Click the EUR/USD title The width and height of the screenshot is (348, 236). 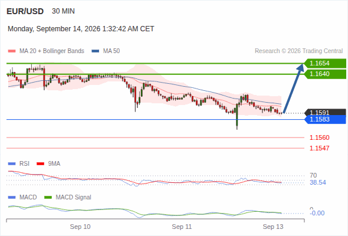25,11
